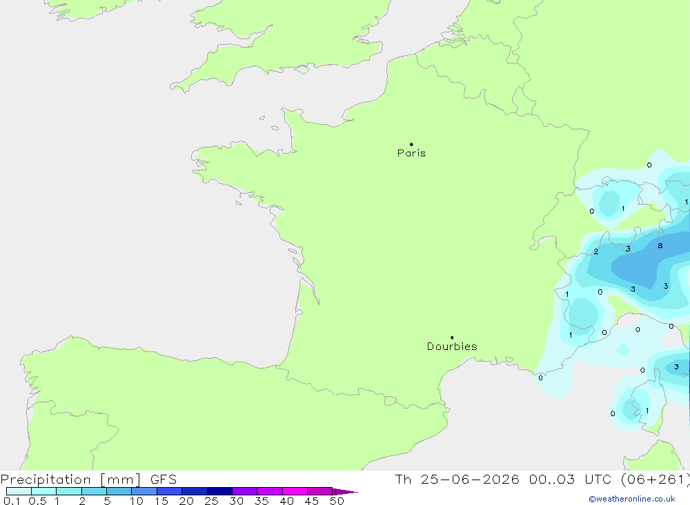Click the Dourbies location label
Image resolution: width=690 pixels, height=505 pixels.
[x=452, y=347]
